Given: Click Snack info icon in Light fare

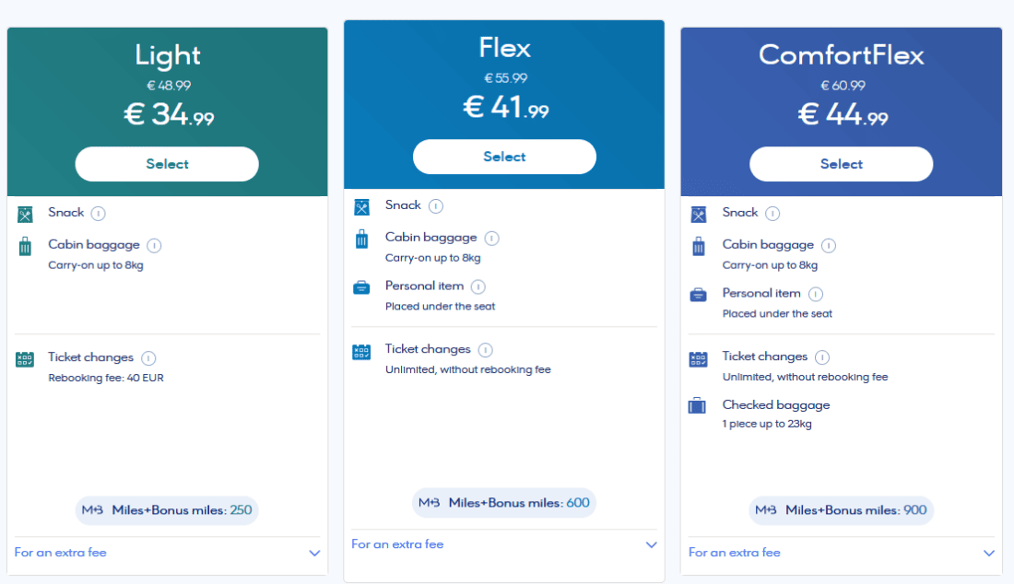Looking at the screenshot, I should [x=99, y=214].
